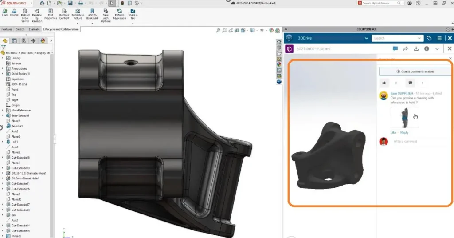Toggle the comments panel speech bubble icon
Image resolution: width=454 pixels, height=238 pixels.
[395, 49]
